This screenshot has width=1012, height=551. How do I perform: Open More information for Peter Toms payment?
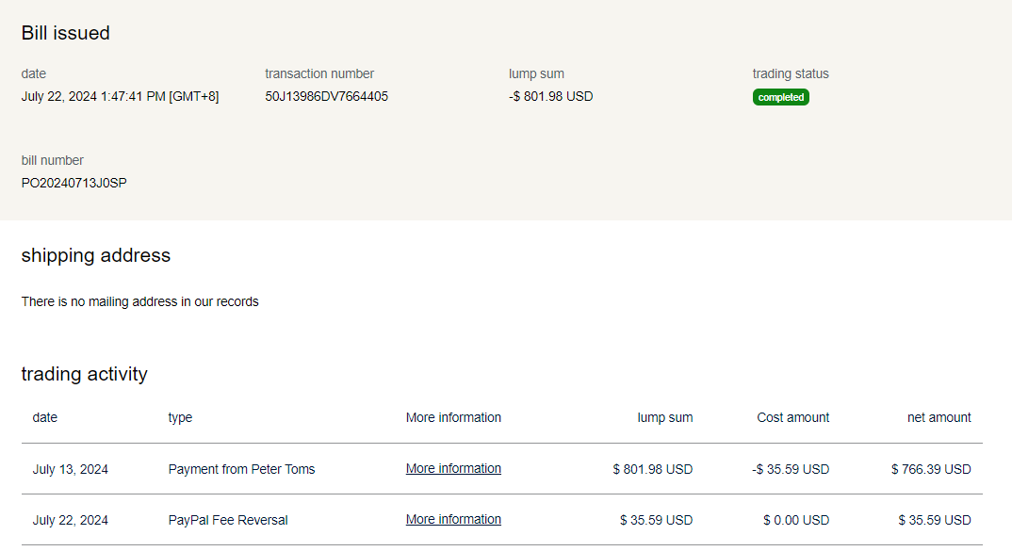point(453,468)
